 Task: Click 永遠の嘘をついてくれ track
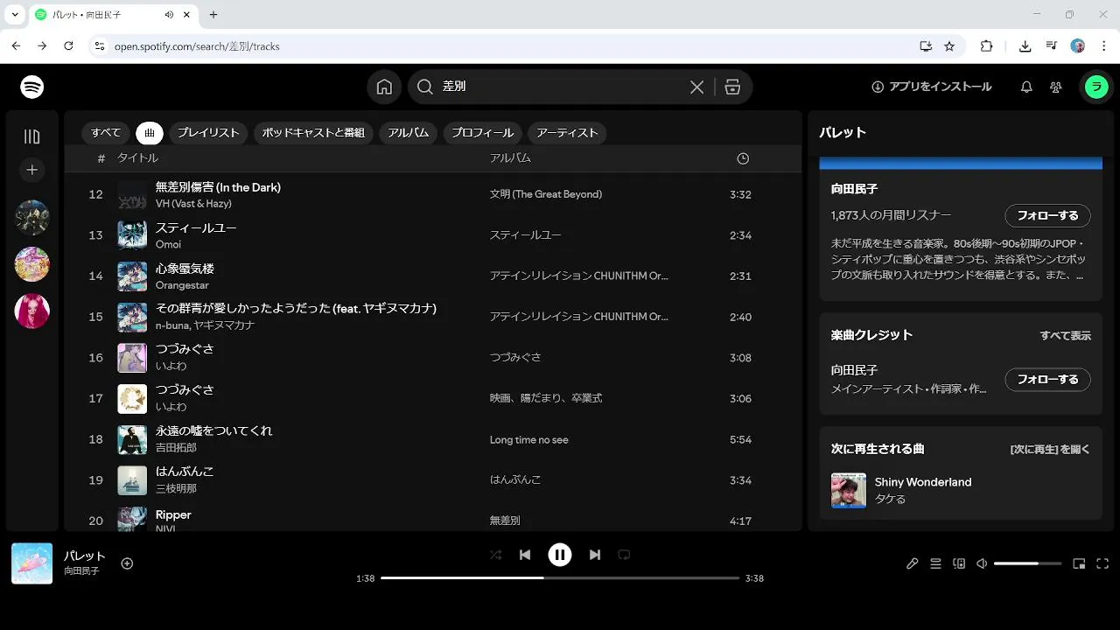point(214,430)
